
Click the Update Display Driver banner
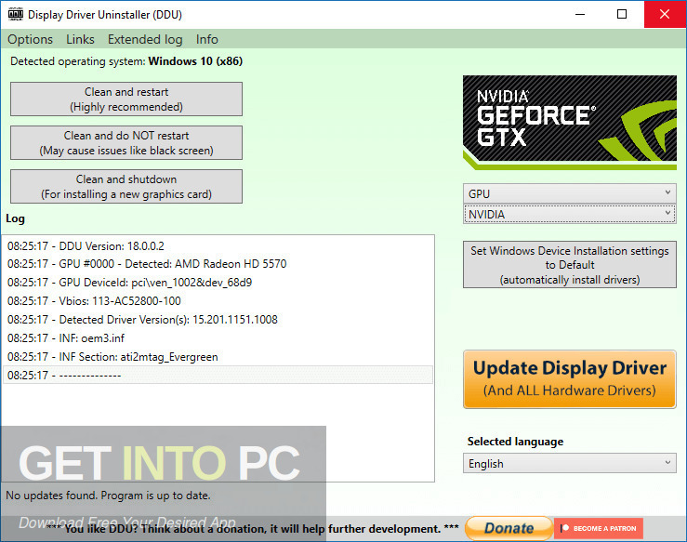click(x=570, y=379)
